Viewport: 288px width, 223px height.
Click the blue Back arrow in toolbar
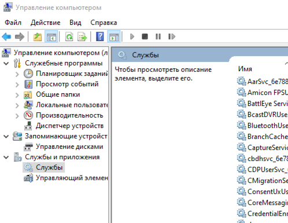[x=6, y=36]
